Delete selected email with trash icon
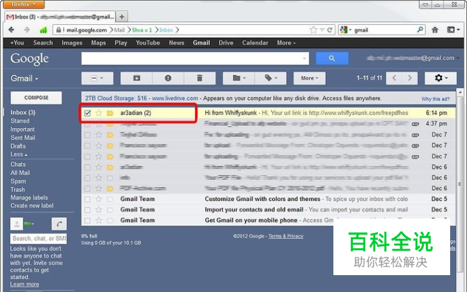 tap(200, 78)
